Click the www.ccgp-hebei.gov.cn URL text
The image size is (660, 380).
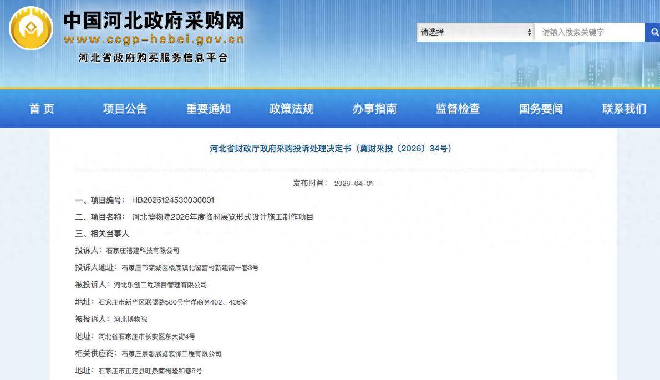[x=153, y=39]
